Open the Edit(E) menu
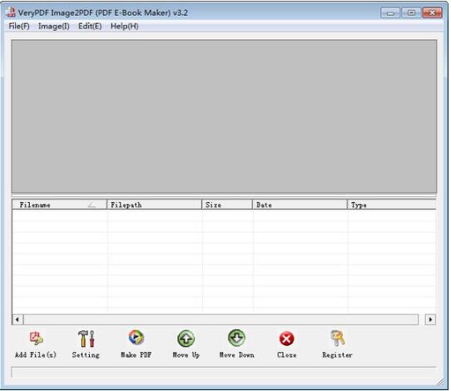 tap(90, 26)
